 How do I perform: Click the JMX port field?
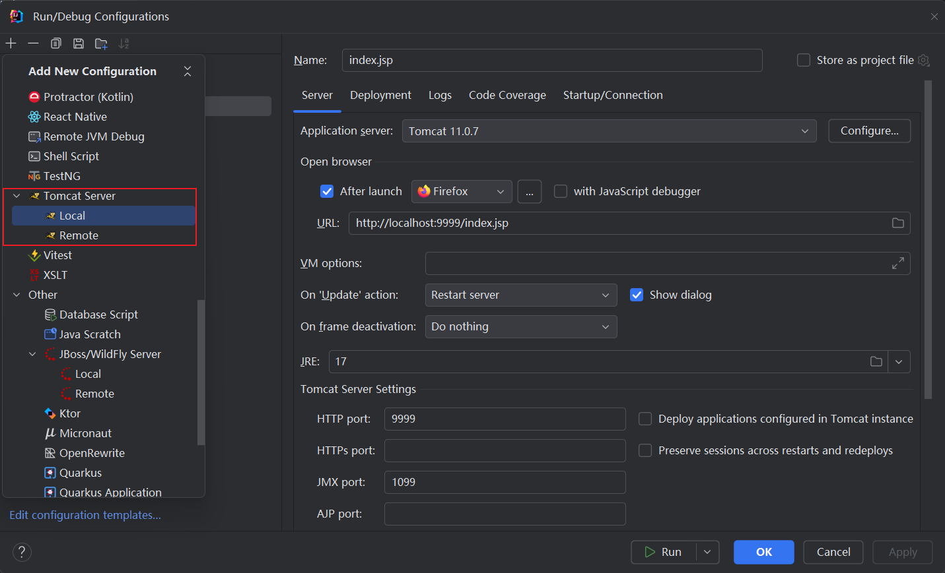505,482
